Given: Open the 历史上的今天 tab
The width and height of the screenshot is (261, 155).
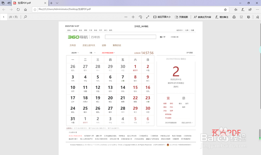Looking at the screenshot, I should [x=89, y=45].
